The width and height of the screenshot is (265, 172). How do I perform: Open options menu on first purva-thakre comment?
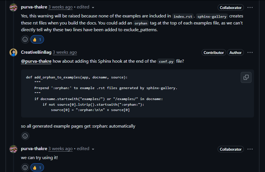[250, 8]
